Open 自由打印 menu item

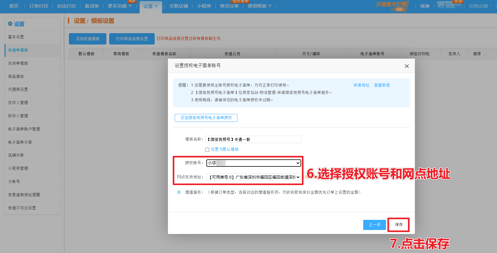point(66,6)
